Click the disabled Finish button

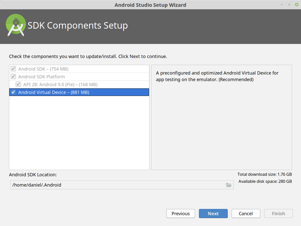click(278, 213)
